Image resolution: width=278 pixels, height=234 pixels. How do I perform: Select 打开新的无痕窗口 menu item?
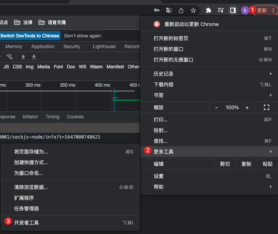click(x=209, y=60)
